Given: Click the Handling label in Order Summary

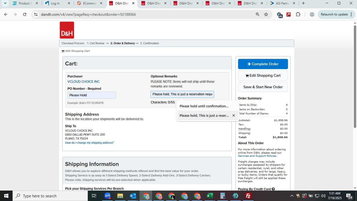Looking at the screenshot, I should tap(245, 129).
